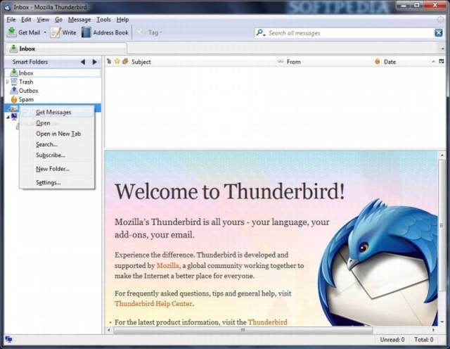Viewport: 450px width, 349px height.
Task: Click the starred column header icon
Action: coord(117,62)
